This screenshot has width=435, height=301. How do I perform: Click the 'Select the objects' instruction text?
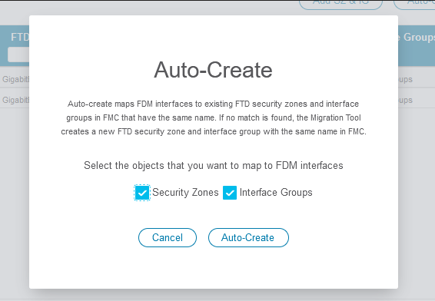(214, 165)
